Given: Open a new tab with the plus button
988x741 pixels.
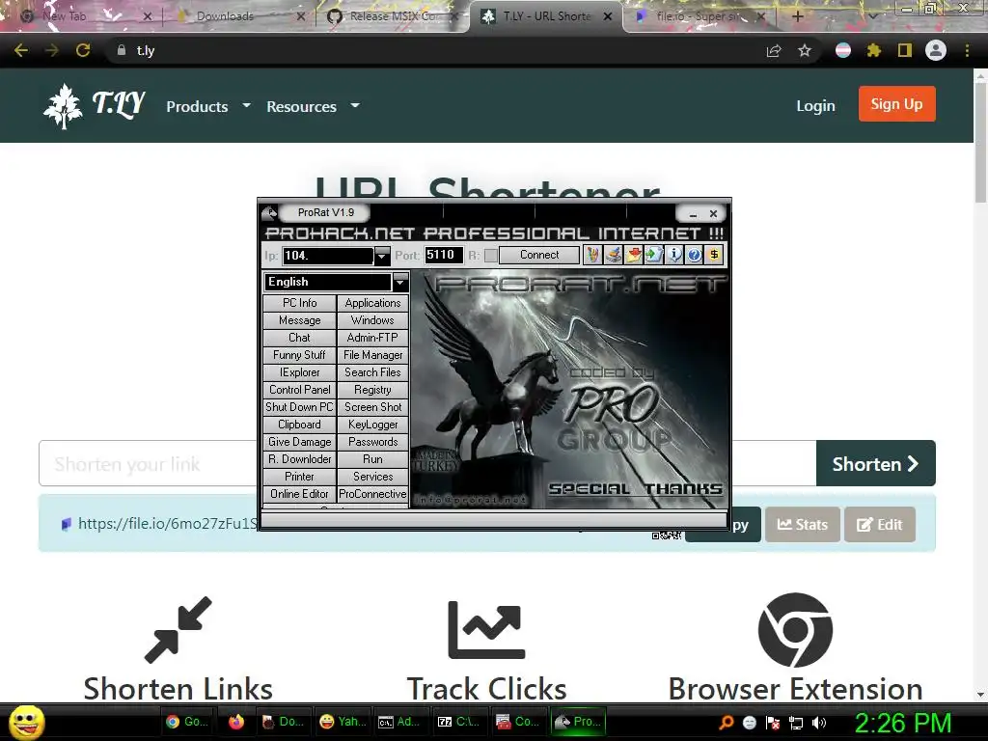Looking at the screenshot, I should 798,16.
